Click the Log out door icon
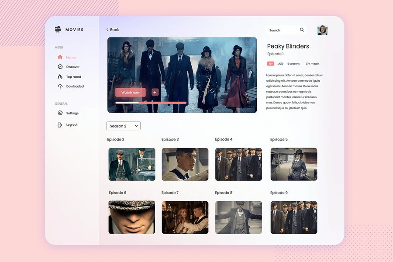This screenshot has width=393, height=262. pyautogui.click(x=60, y=124)
